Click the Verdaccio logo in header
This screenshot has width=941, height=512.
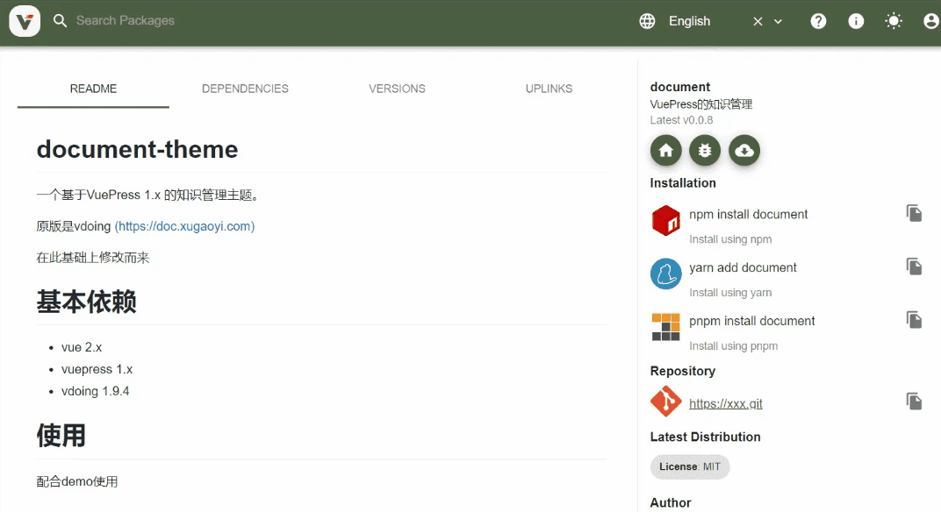click(x=25, y=21)
